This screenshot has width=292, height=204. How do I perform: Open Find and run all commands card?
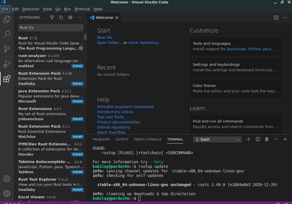236,124
